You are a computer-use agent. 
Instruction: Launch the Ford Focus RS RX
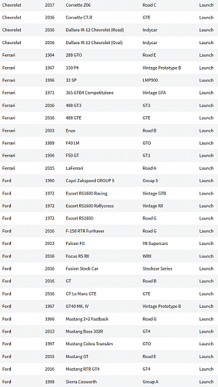tap(206, 256)
